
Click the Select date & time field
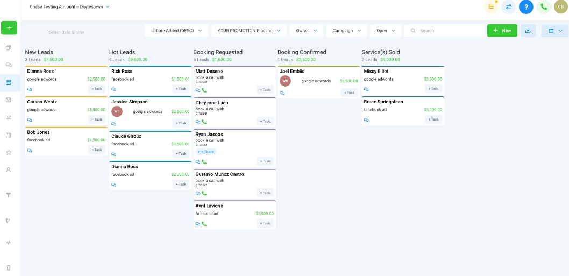tap(66, 32)
